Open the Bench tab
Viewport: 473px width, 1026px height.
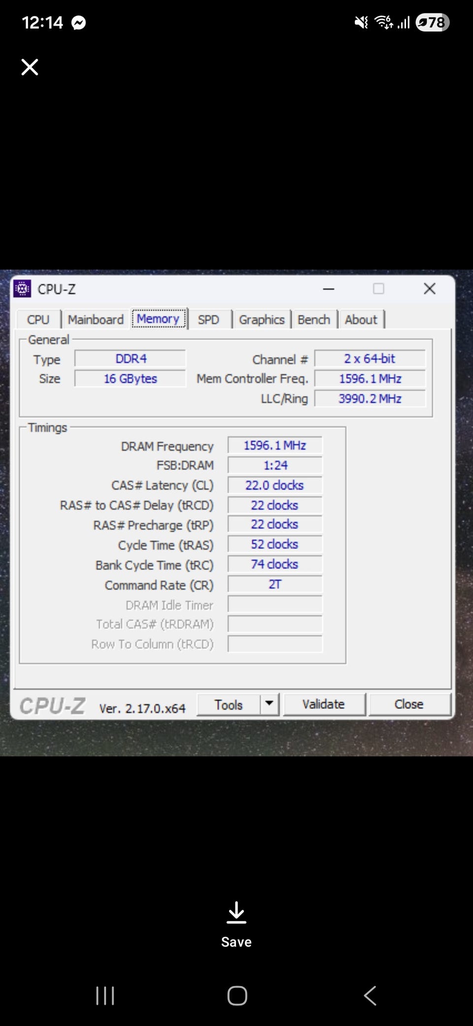pyautogui.click(x=314, y=320)
